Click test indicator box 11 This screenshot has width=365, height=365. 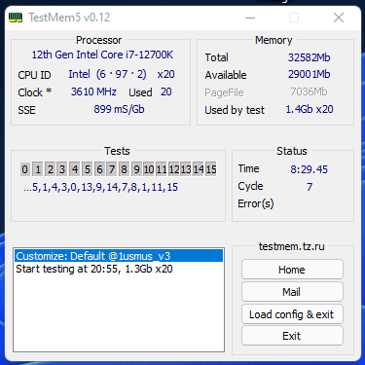162,169
